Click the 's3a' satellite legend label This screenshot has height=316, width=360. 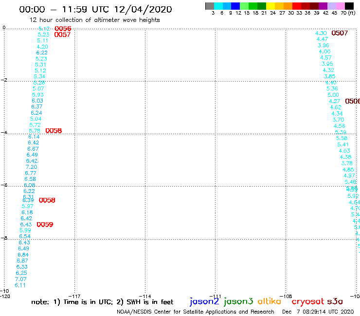[335, 301]
